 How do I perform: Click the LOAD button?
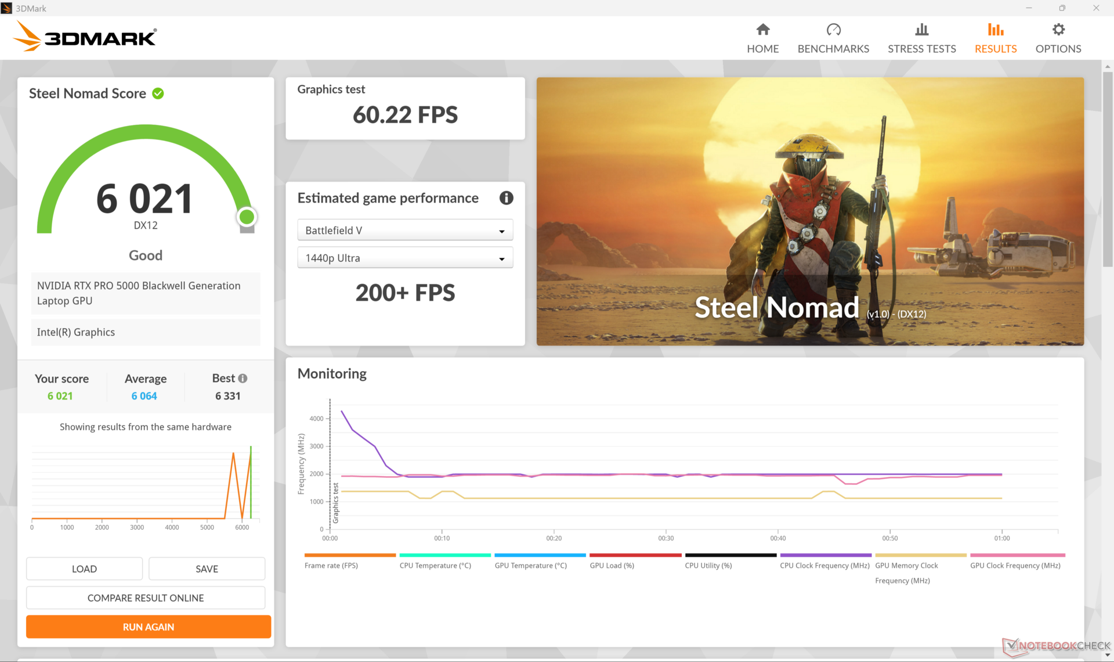[84, 569]
